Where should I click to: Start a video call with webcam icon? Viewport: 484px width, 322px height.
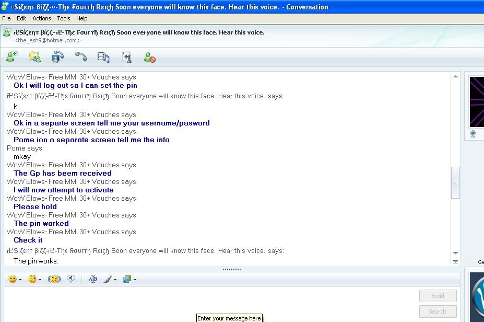pos(58,57)
